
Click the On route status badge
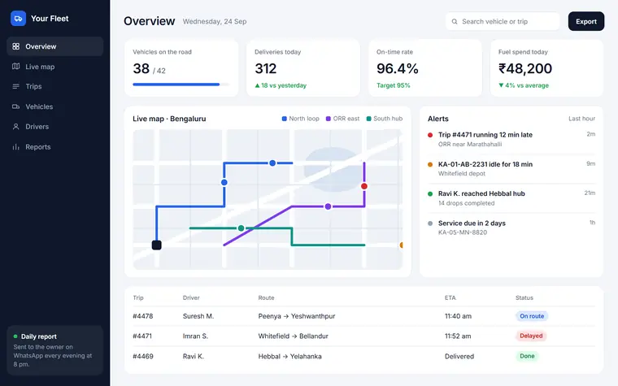tap(532, 316)
